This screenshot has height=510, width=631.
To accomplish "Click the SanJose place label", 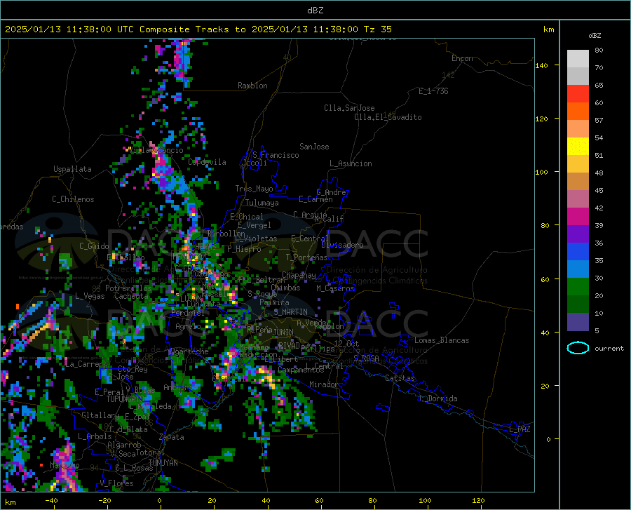I will pos(314,147).
